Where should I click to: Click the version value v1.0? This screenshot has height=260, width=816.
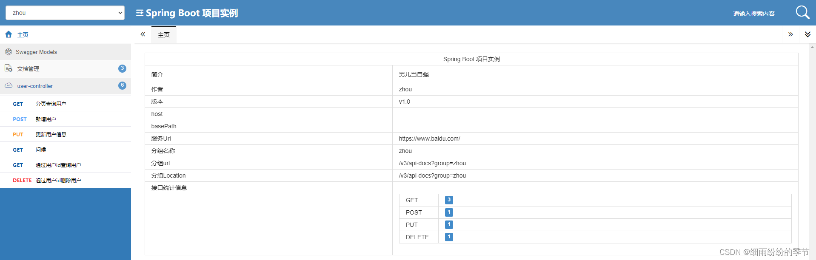click(405, 102)
